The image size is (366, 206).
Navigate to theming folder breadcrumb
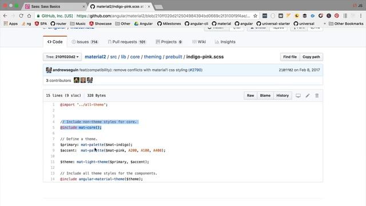coord(153,57)
